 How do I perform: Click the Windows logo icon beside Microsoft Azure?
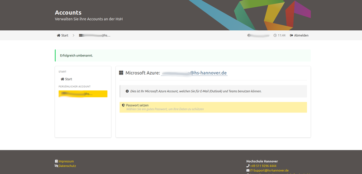(121, 73)
